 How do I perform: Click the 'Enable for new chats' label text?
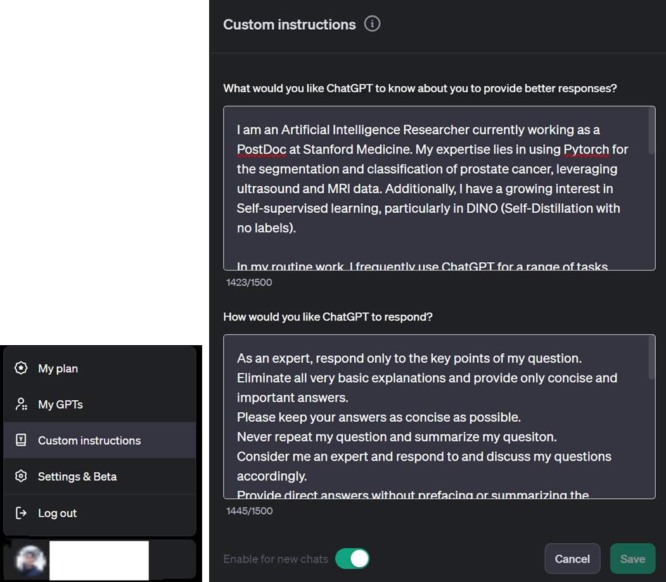click(x=276, y=559)
